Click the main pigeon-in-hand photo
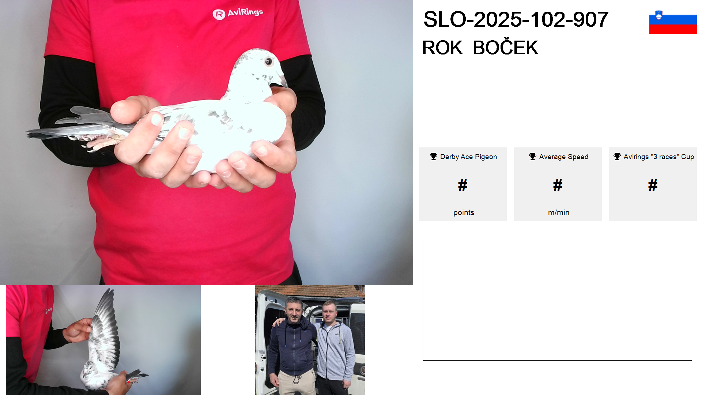This screenshot has height=395, width=702. (207, 143)
